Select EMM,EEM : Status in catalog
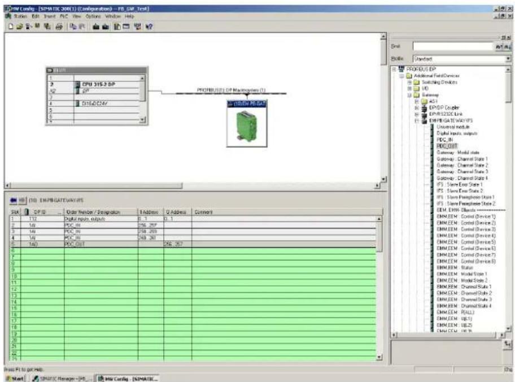 coord(455,268)
